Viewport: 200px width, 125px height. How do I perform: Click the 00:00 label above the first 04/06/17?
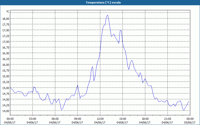pos(10,119)
